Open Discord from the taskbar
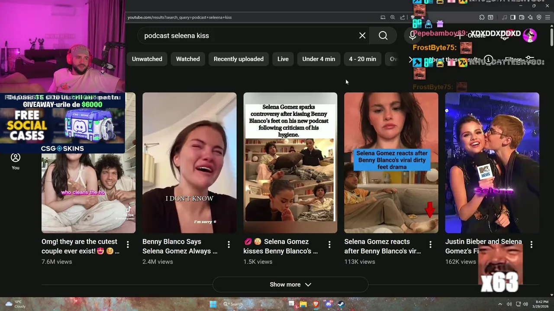 pyautogui.click(x=329, y=304)
